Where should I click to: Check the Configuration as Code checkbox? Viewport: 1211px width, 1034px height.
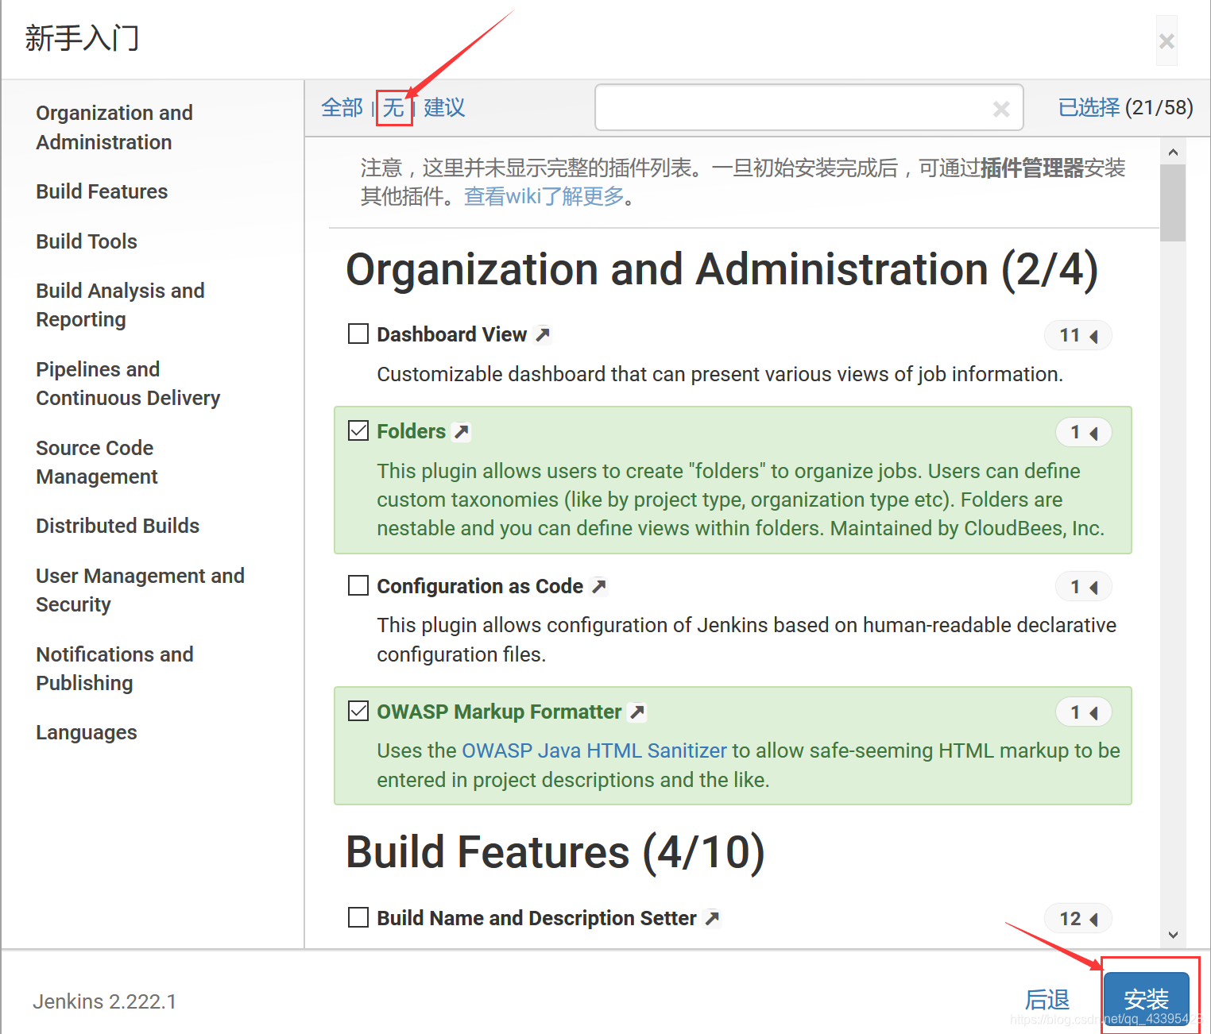click(x=358, y=585)
